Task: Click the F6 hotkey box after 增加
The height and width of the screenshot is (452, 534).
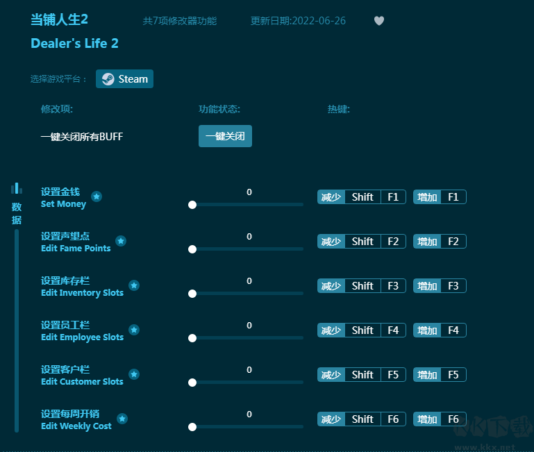Action: (453, 419)
